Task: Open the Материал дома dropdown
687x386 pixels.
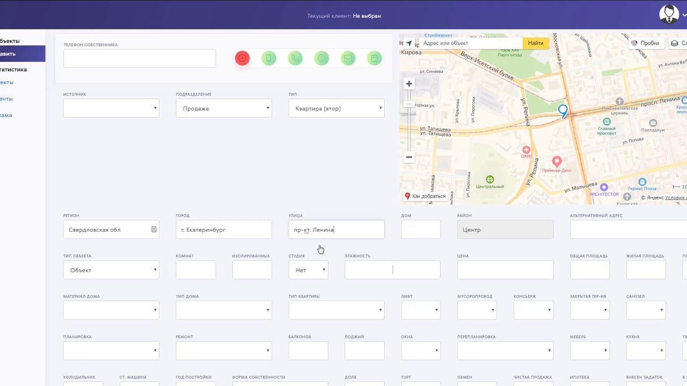Action: point(111,310)
